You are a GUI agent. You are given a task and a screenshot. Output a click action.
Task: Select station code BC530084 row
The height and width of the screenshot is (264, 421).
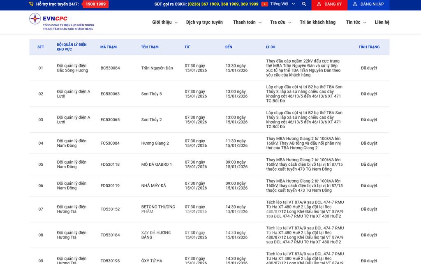(110, 68)
